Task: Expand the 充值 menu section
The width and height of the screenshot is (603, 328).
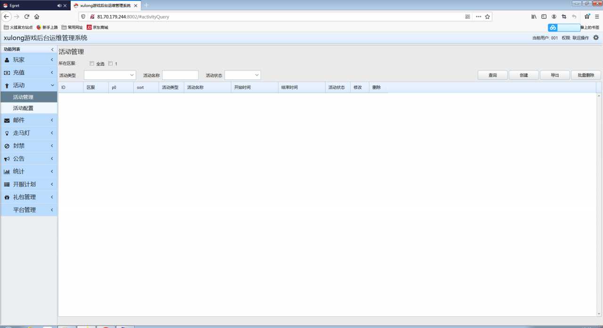Action: click(x=28, y=72)
